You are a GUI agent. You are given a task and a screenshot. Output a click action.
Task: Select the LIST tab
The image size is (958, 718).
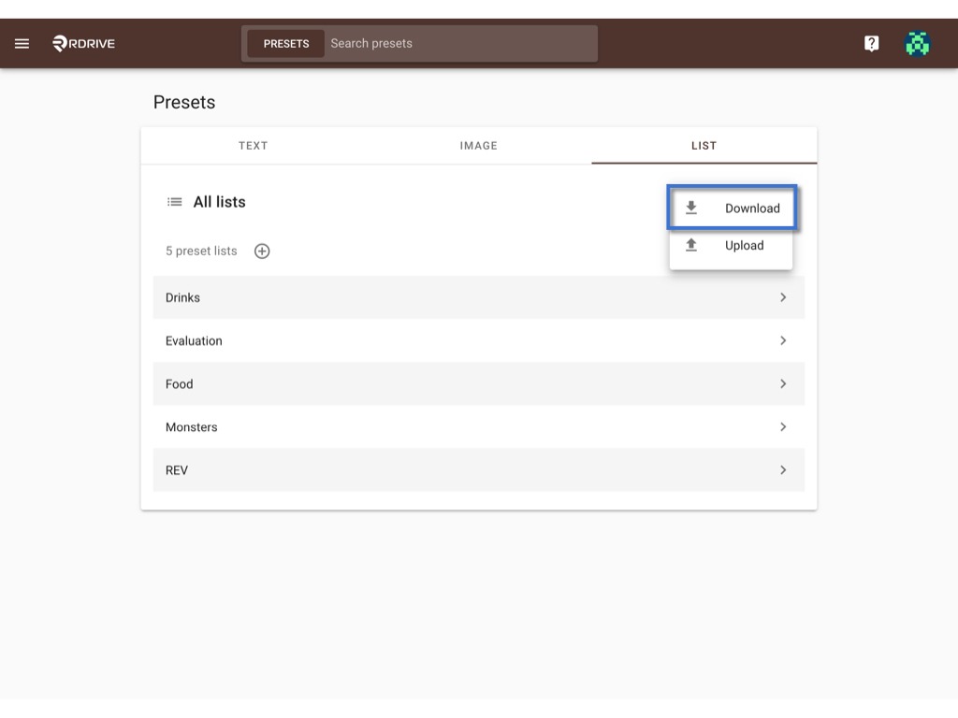click(704, 146)
